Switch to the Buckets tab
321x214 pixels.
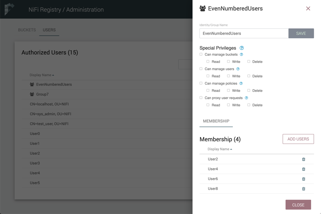pos(27,30)
